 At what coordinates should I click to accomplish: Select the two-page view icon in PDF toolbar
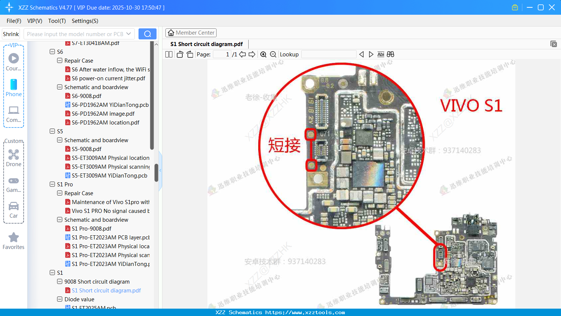tap(168, 54)
